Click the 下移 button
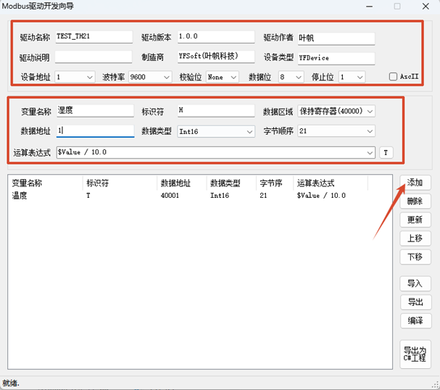This screenshot has height=390, width=440. click(415, 257)
